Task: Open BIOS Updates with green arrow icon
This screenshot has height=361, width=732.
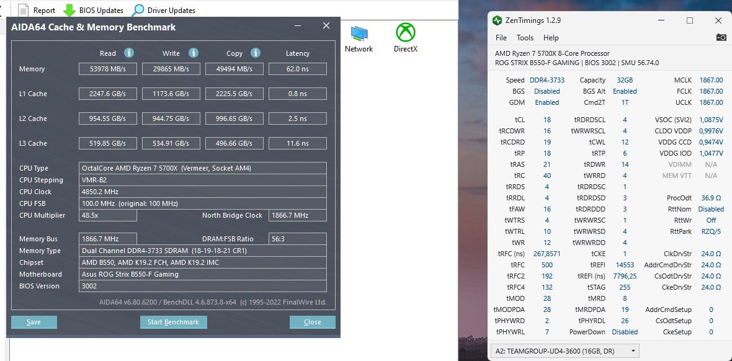Action: (x=69, y=11)
